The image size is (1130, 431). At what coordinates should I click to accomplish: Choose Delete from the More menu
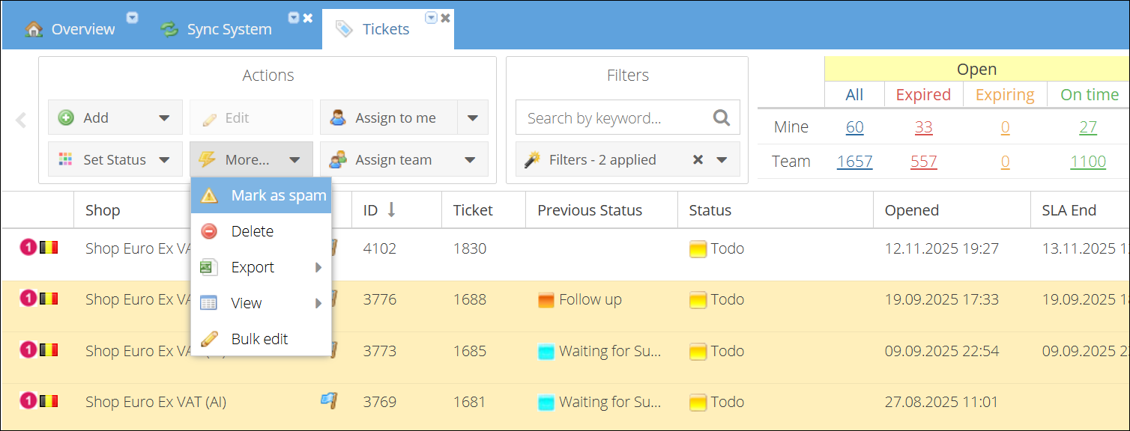tap(252, 231)
